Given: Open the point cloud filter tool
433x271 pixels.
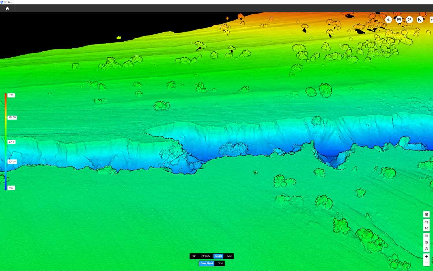Looking at the screenshot, I should click(x=389, y=20).
